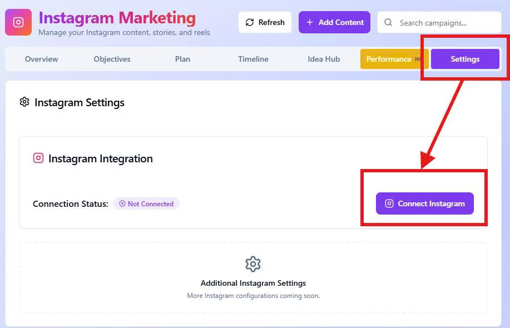Open the Objectives tab
Viewport: 510px width, 328px height.
pos(112,59)
